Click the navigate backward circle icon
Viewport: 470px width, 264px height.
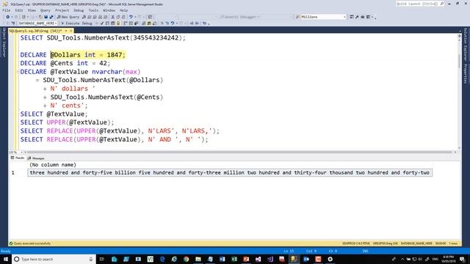(x=8, y=17)
